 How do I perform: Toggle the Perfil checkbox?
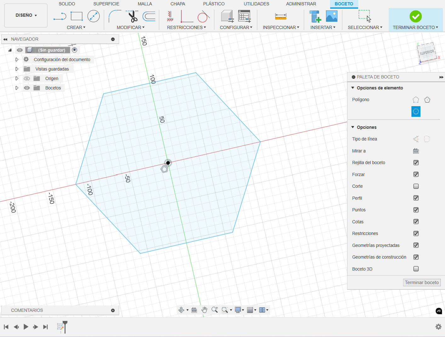coord(416,198)
